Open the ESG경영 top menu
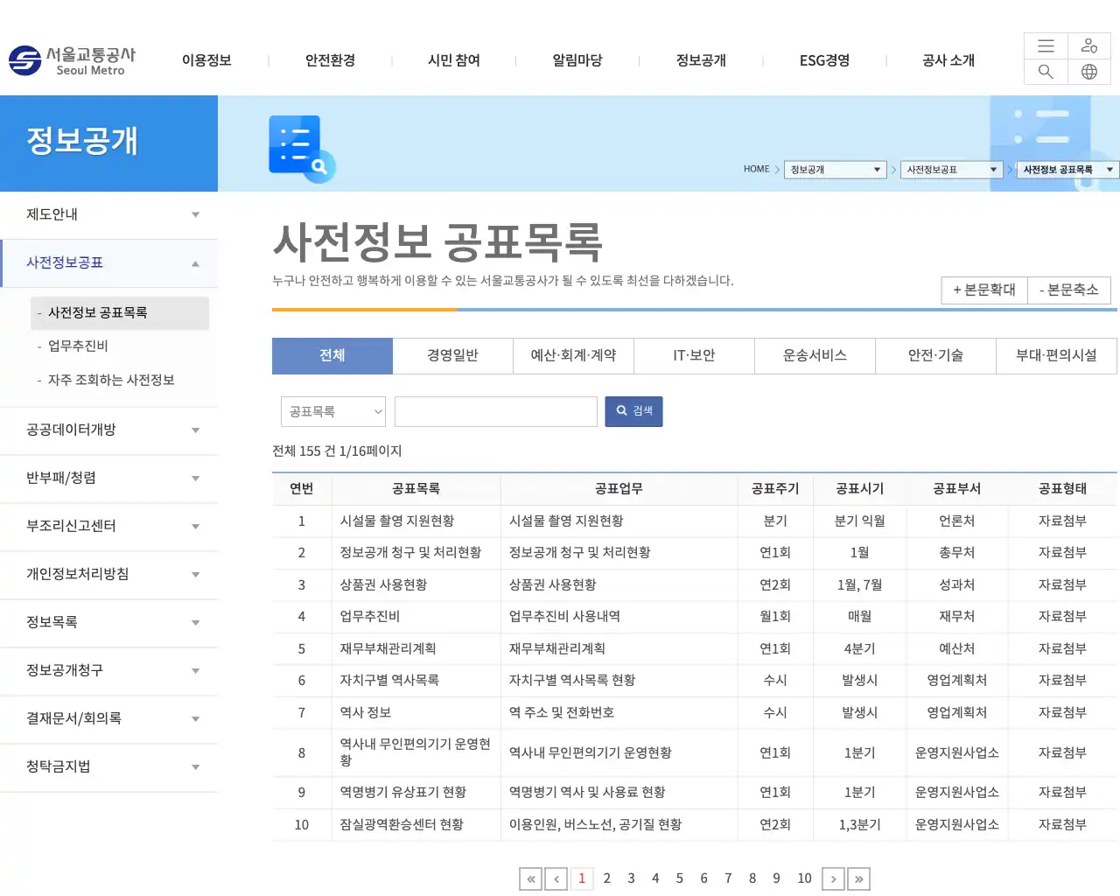The height and width of the screenshot is (896, 1120). pos(824,60)
